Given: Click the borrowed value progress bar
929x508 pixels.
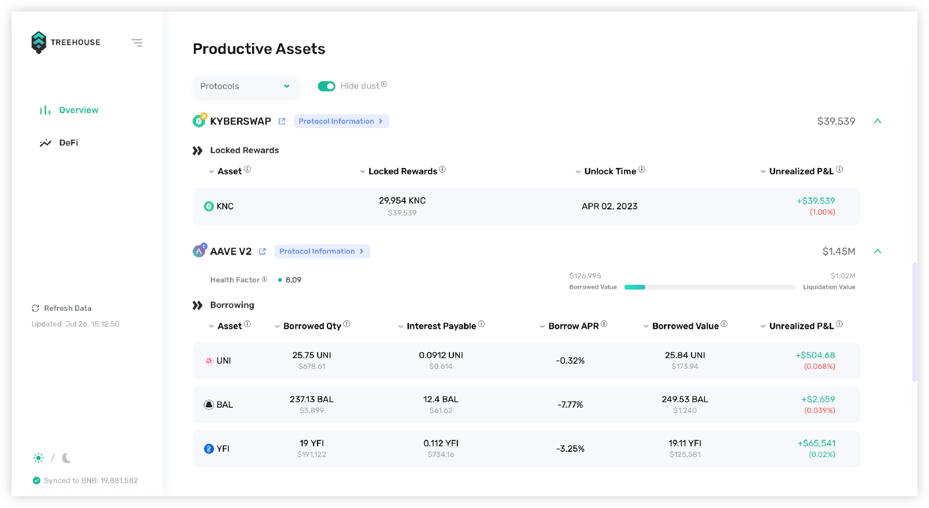Looking at the screenshot, I should (x=710, y=287).
